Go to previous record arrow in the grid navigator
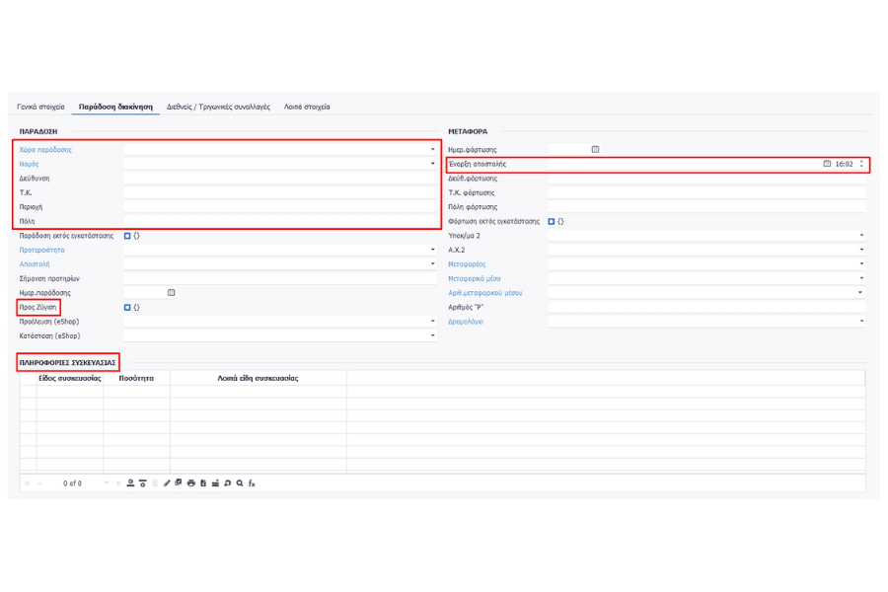Image resolution: width=888 pixels, height=592 pixels. [x=39, y=483]
